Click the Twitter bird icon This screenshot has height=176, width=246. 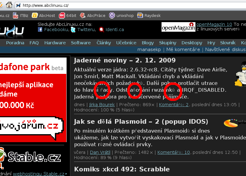click(x=73, y=30)
